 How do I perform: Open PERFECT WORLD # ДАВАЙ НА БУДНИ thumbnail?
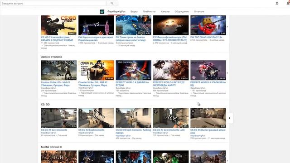click(134, 70)
